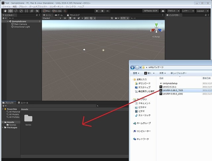Open the ギズモ dropdown
This screenshot has width=212, height=161.
(x=125, y=18)
